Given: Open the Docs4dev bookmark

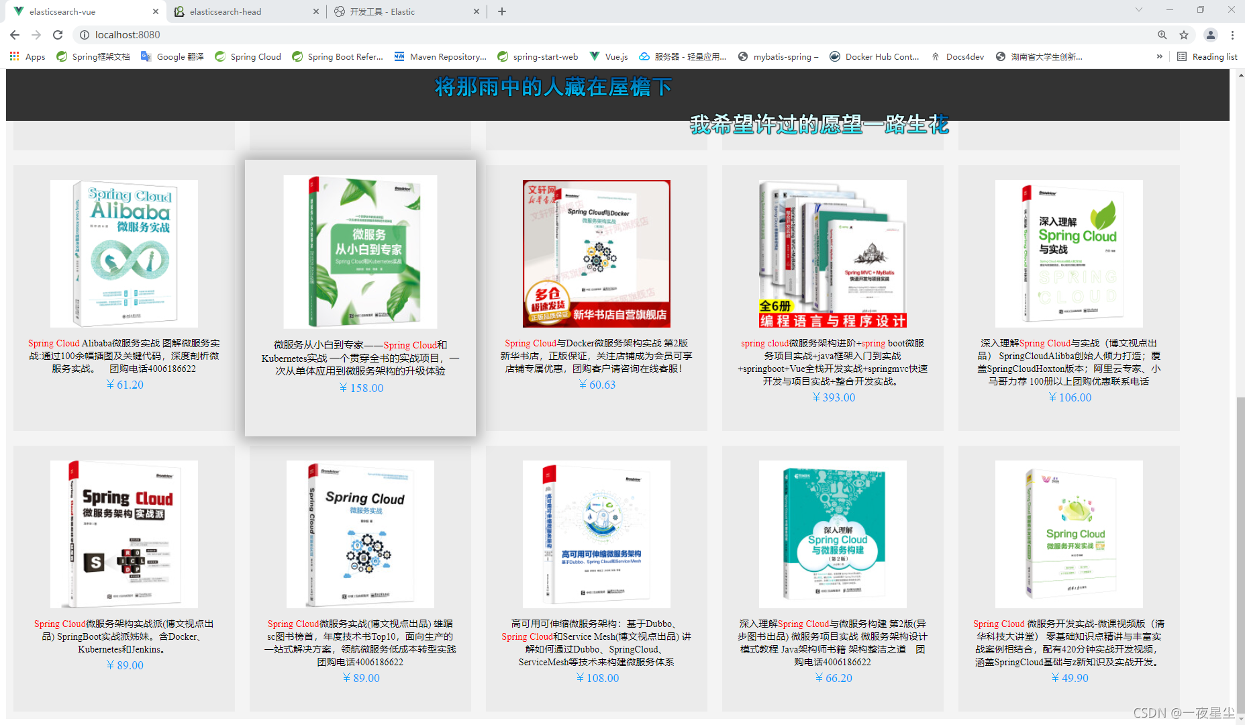Looking at the screenshot, I should 957,56.
